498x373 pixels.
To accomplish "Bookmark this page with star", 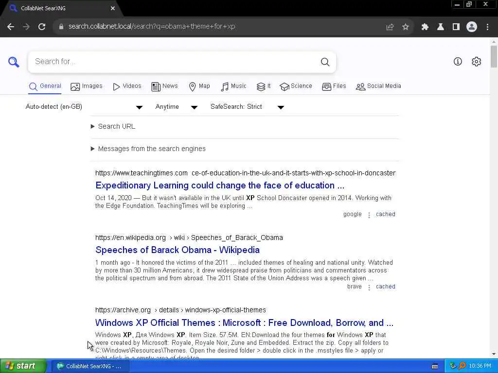I will (x=405, y=27).
